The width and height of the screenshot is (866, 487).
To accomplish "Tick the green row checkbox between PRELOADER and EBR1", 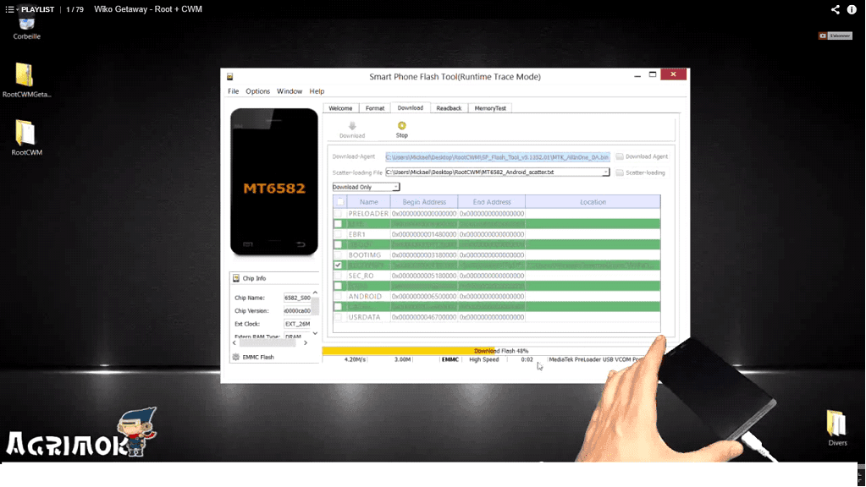I will (x=338, y=224).
